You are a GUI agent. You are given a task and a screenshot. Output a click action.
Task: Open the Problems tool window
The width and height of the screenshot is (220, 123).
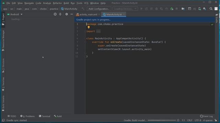[27, 116]
